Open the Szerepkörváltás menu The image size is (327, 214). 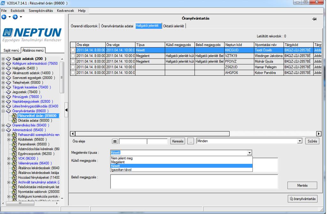click(x=41, y=11)
